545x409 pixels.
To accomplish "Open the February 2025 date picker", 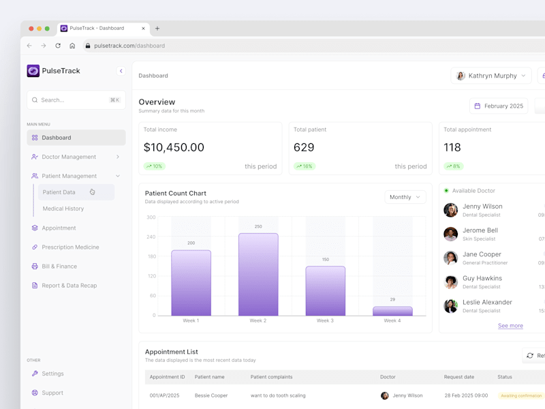I will pos(499,106).
